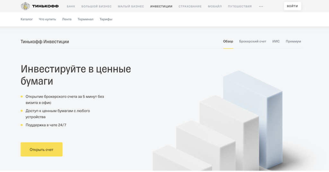Screen dimensions: 329x172
Task: Open the three-dots more menu
Action: (x=261, y=6)
